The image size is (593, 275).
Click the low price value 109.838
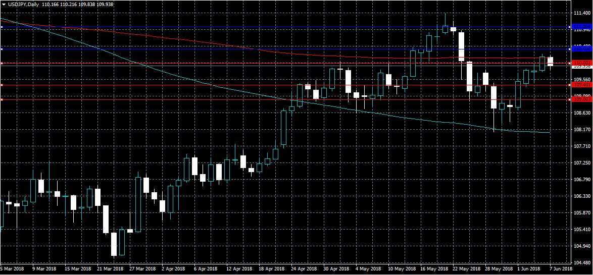click(87, 5)
